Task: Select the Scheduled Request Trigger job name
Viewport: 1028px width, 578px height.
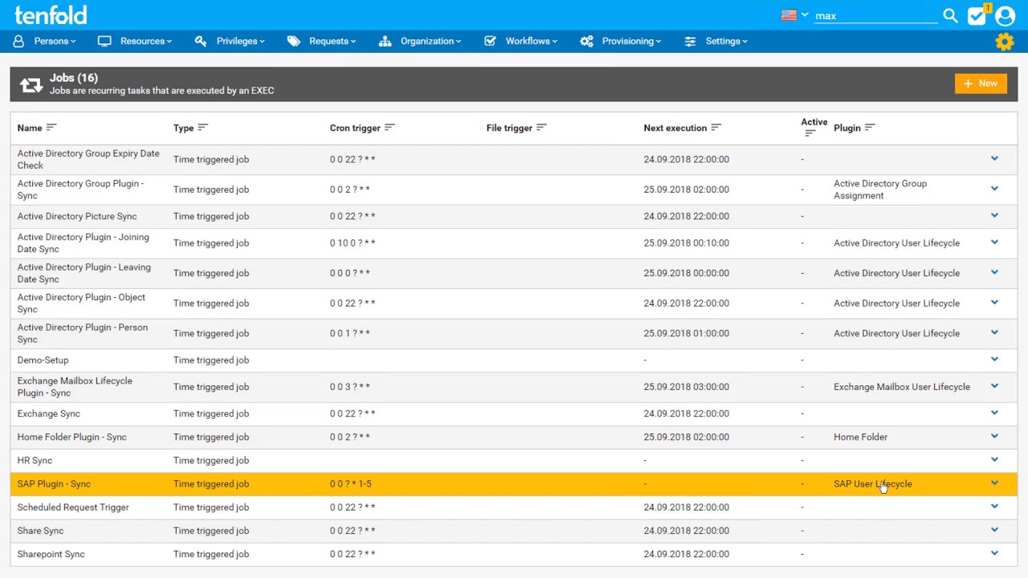Action: point(73,507)
